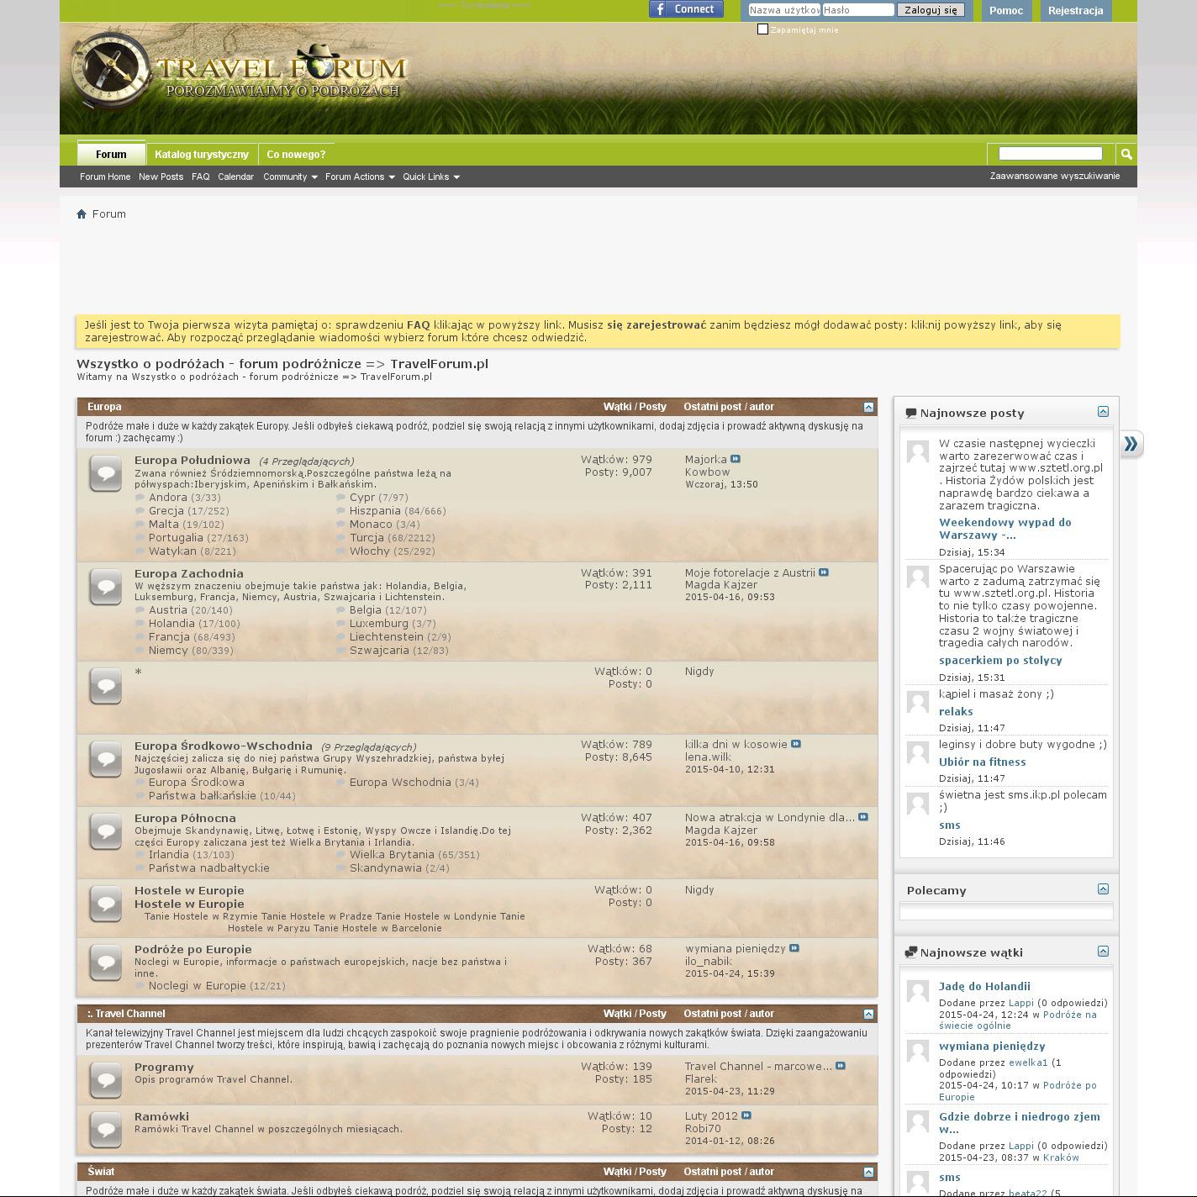Viewport: 1197px width, 1197px height.
Task: Open the Co nowego? tab
Action: [296, 155]
